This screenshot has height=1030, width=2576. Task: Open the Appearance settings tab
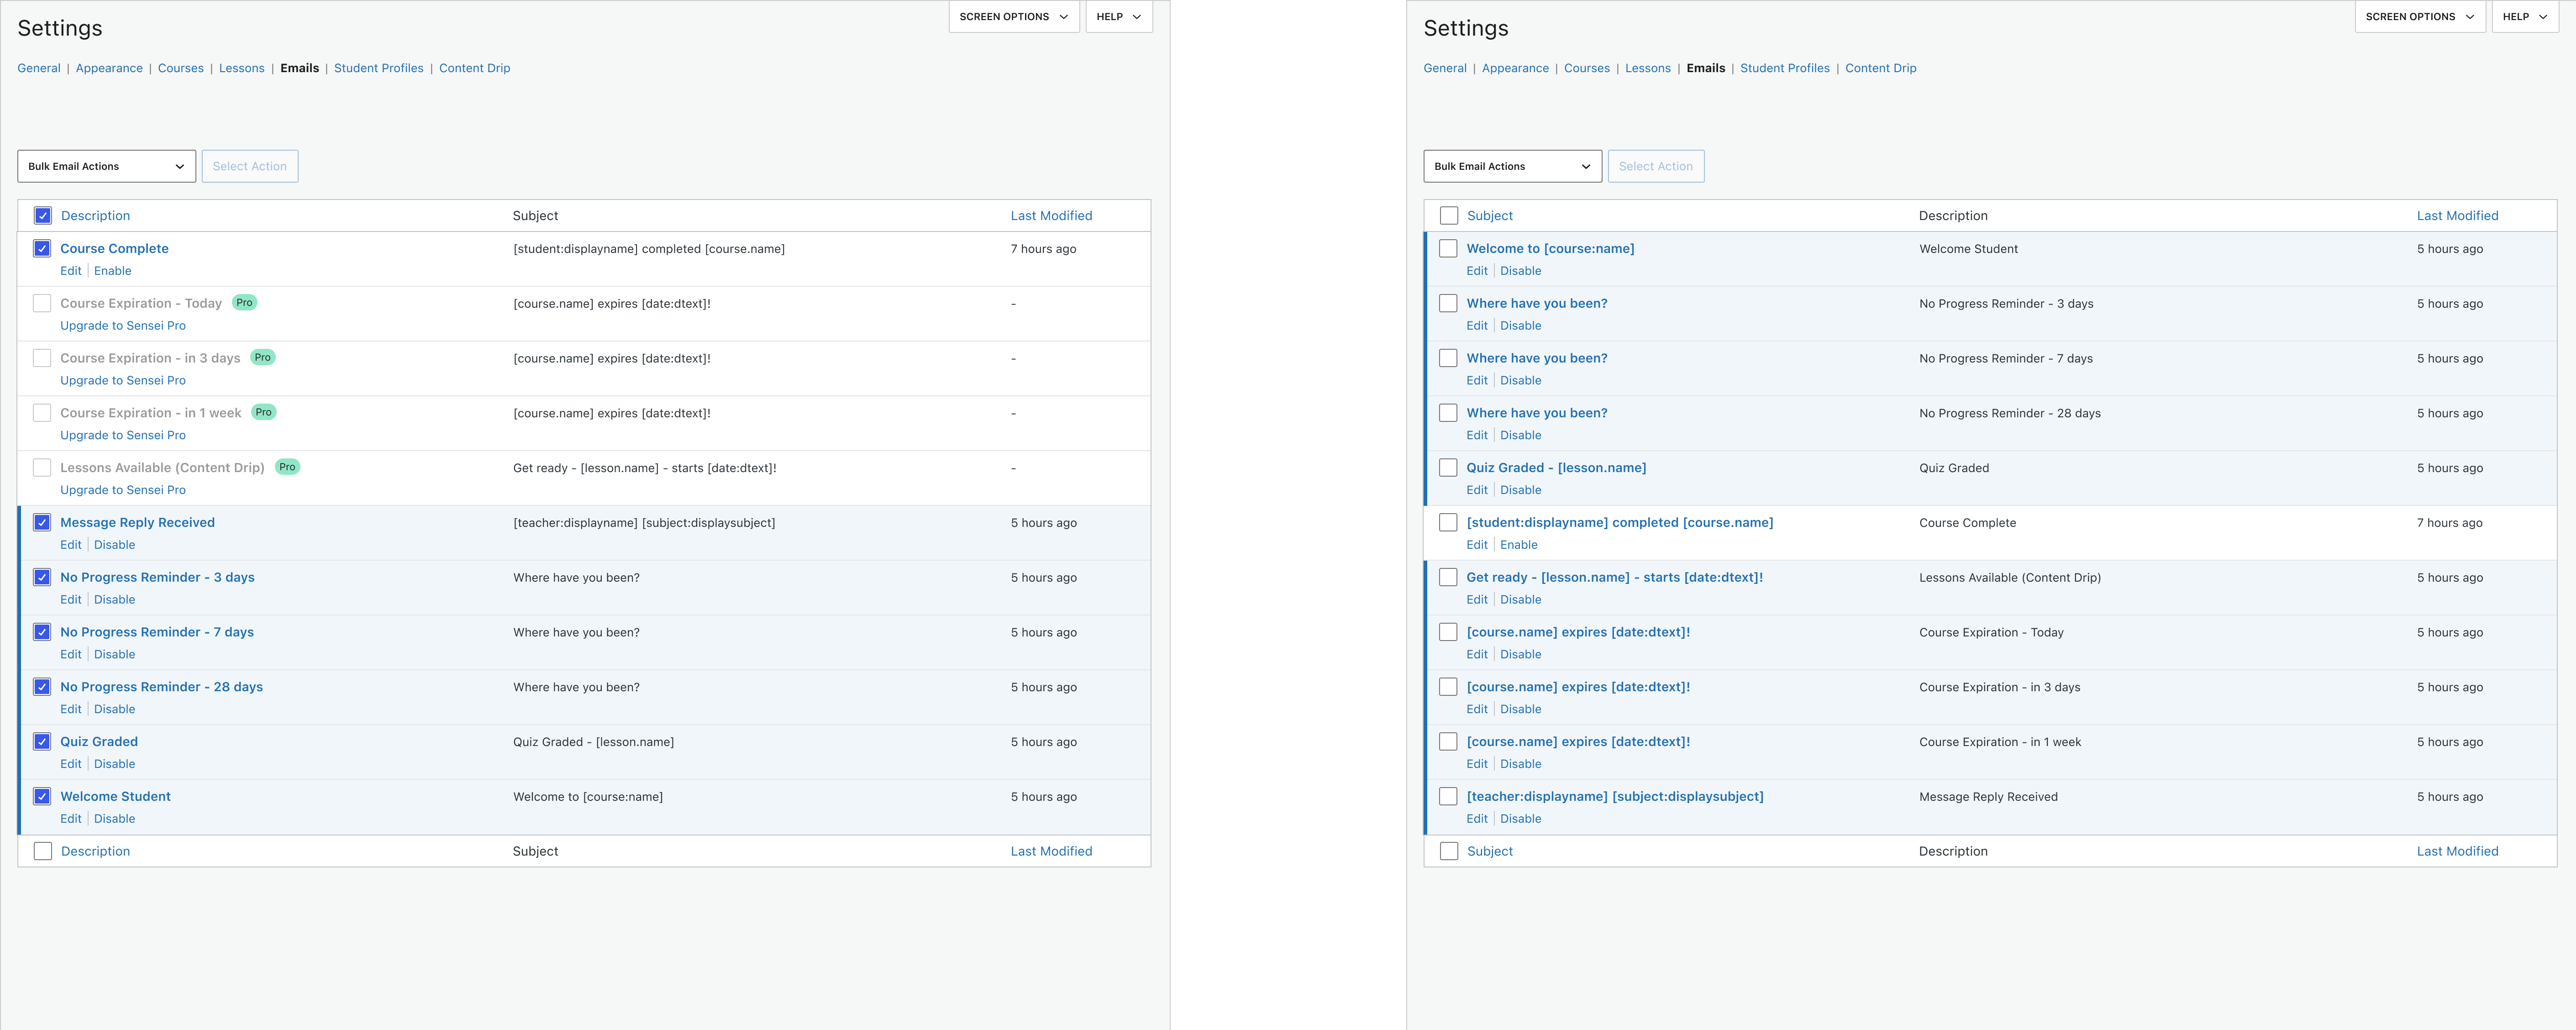109,68
